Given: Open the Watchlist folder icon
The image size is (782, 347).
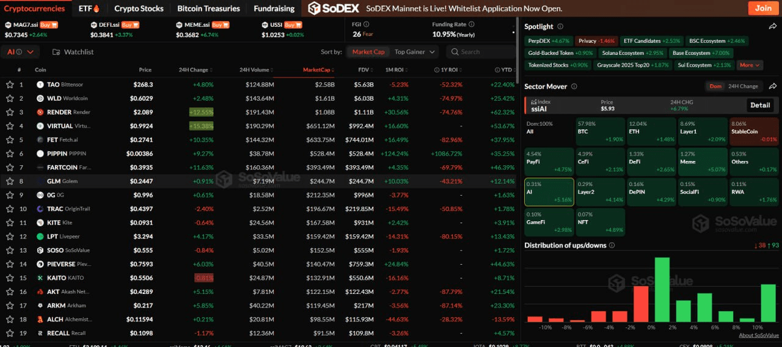Looking at the screenshot, I should point(56,52).
